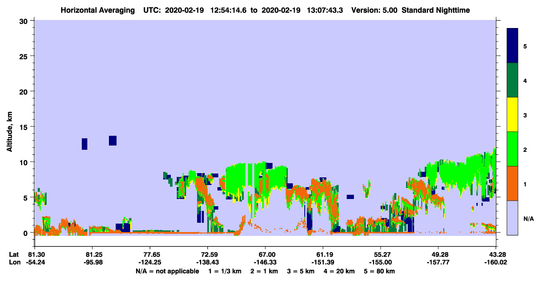This screenshot has height=283, width=551.
Task: Click the y-axis tick label 25
Action: pyautogui.click(x=25, y=56)
